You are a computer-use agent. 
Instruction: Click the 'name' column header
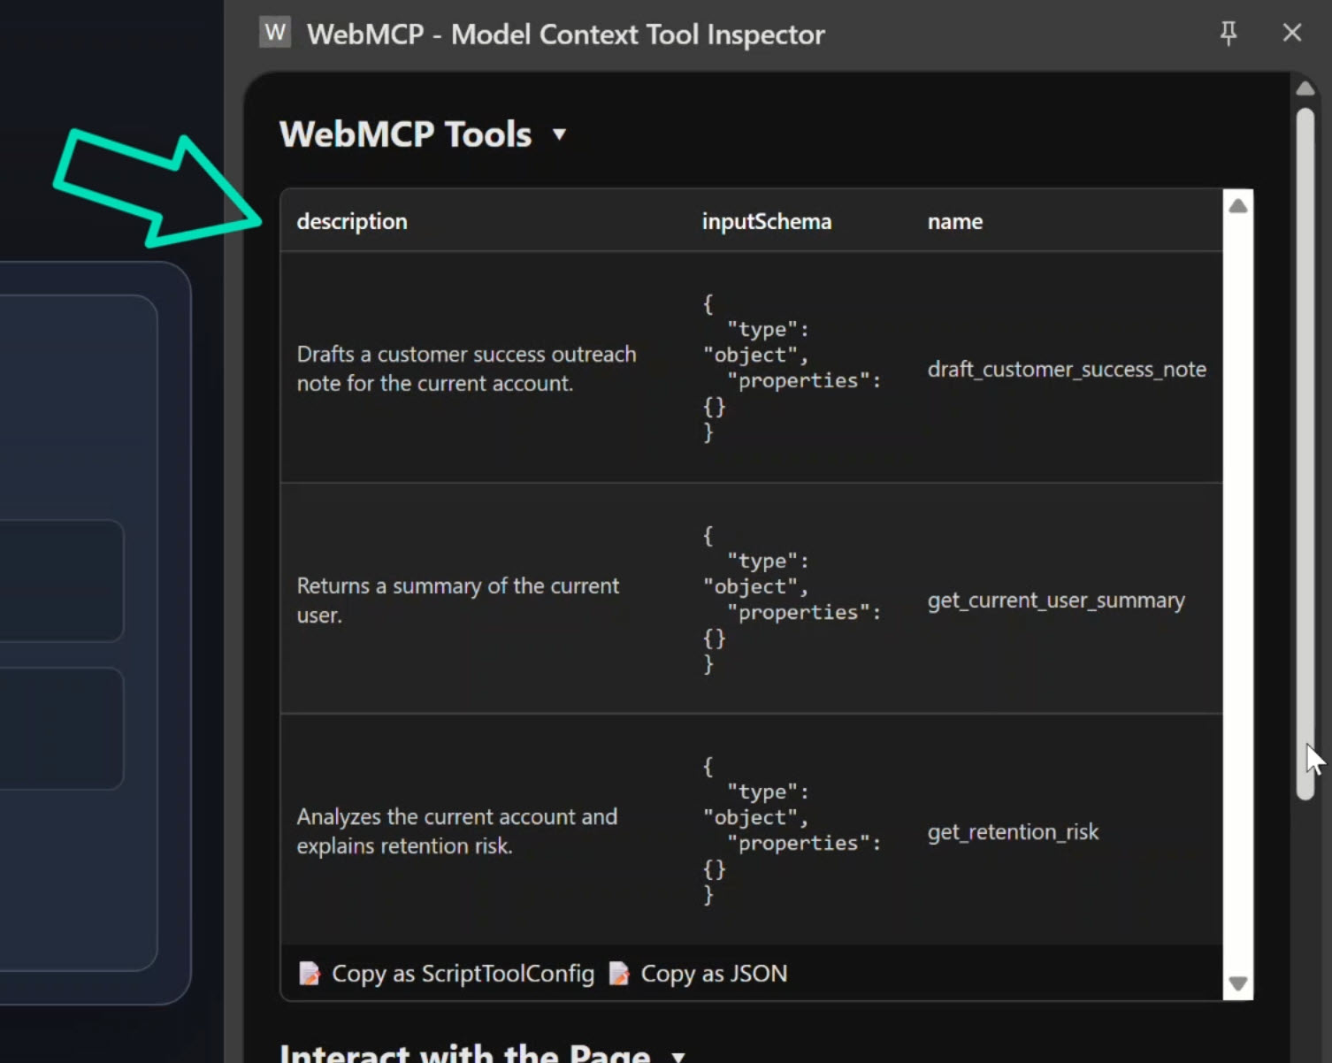pos(955,221)
